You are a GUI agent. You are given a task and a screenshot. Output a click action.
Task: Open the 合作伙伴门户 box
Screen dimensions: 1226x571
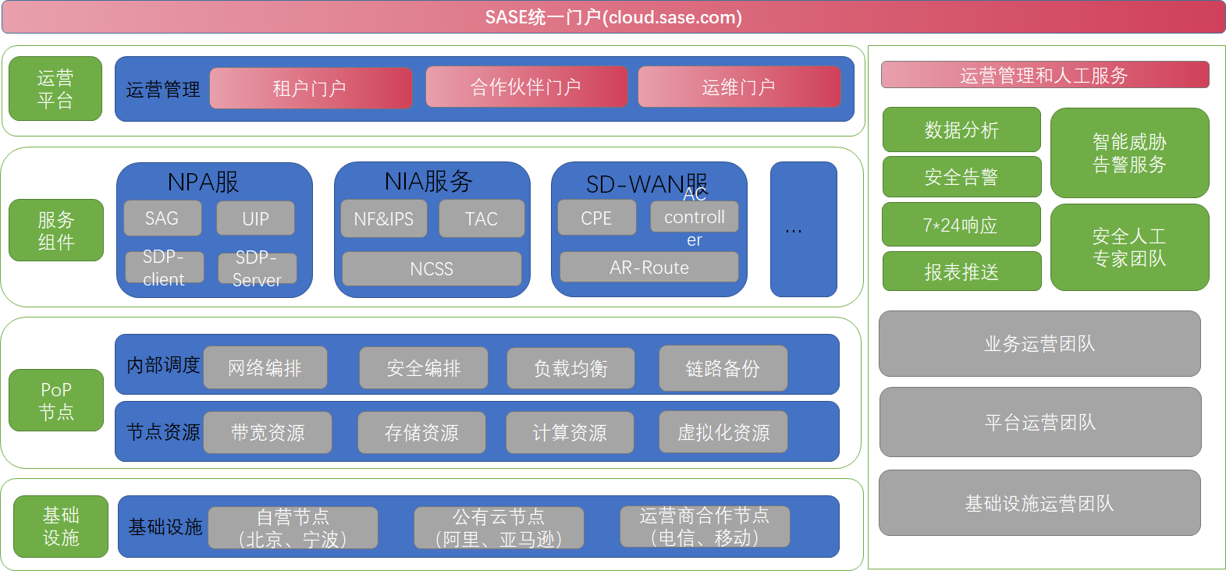526,87
